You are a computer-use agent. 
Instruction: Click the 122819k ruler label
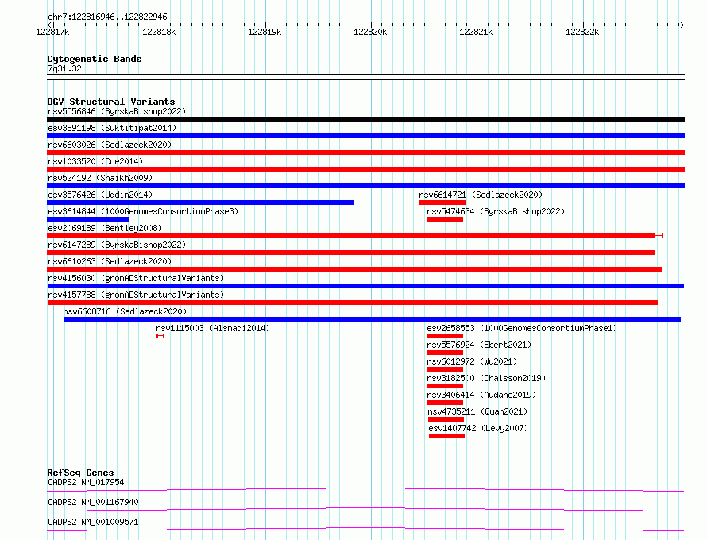(x=265, y=32)
